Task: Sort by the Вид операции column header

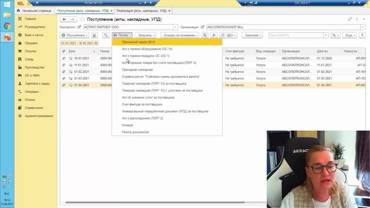Action: coord(266,51)
